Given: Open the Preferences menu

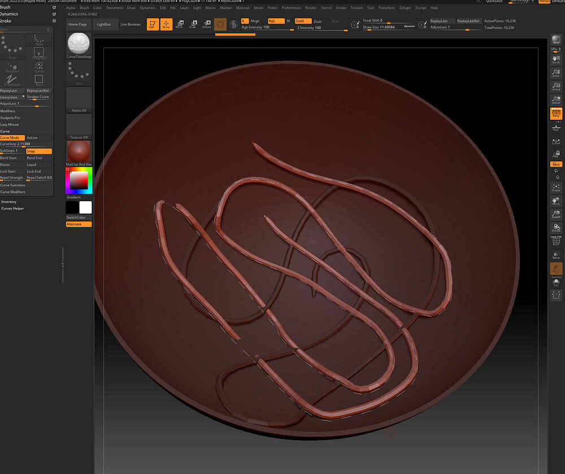Looking at the screenshot, I should pos(291,7).
